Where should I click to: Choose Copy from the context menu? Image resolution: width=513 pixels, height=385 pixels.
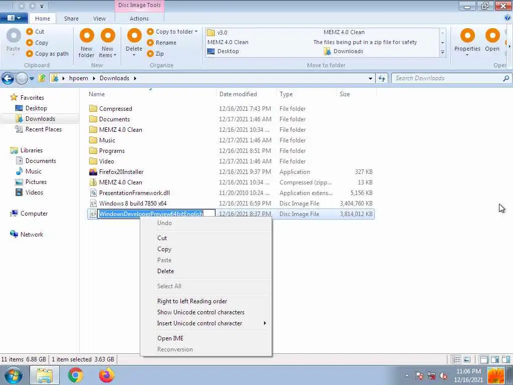[x=164, y=249]
